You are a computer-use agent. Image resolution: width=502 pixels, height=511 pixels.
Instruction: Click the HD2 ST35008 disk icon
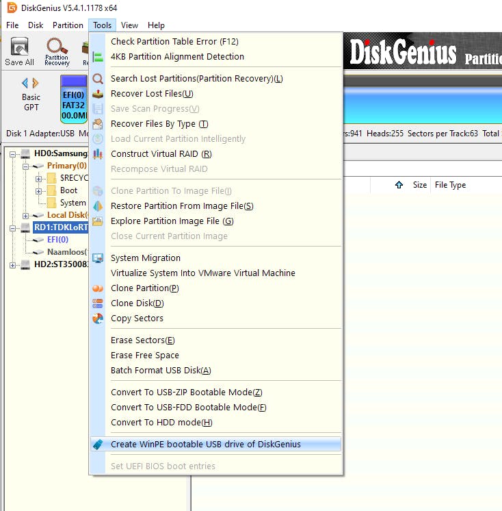pyautogui.click(x=25, y=264)
